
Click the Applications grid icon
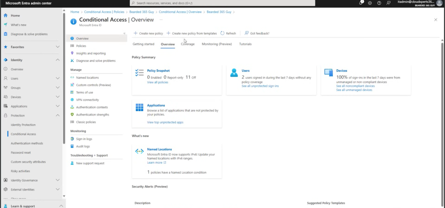[139, 108]
